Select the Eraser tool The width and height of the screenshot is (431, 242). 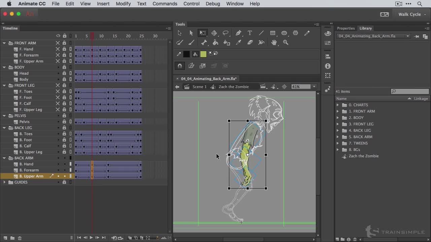pyautogui.click(x=250, y=42)
